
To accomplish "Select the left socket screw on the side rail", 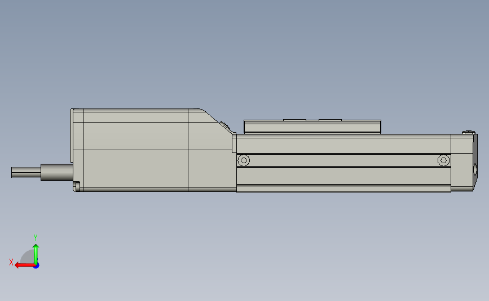I will (x=244, y=160).
